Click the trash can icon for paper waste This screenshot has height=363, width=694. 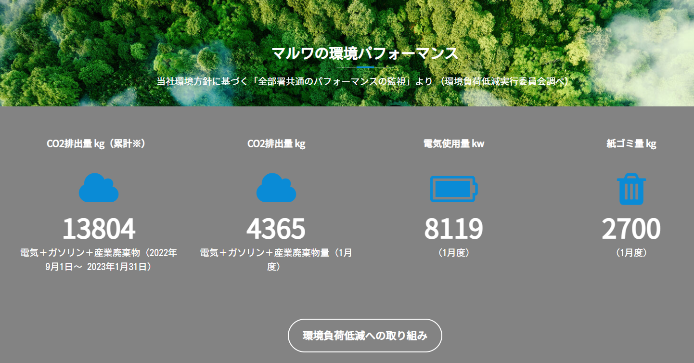[x=631, y=189]
